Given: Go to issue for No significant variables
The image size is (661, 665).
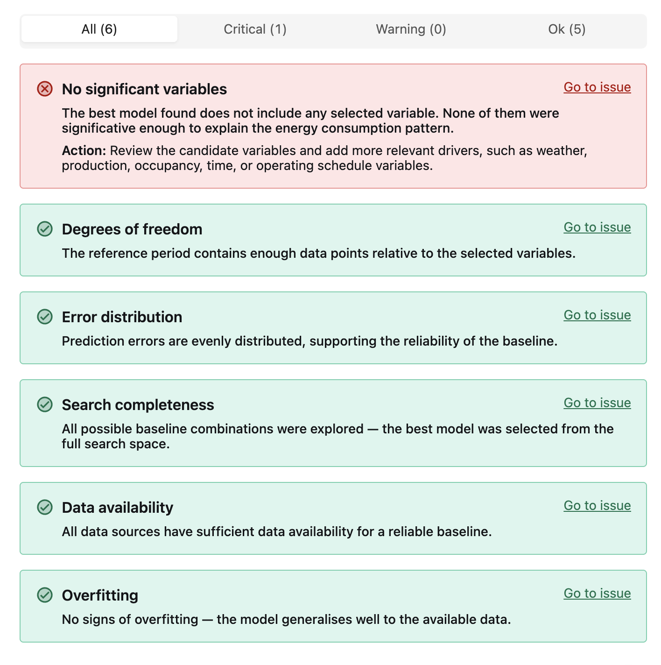Looking at the screenshot, I should [x=598, y=87].
